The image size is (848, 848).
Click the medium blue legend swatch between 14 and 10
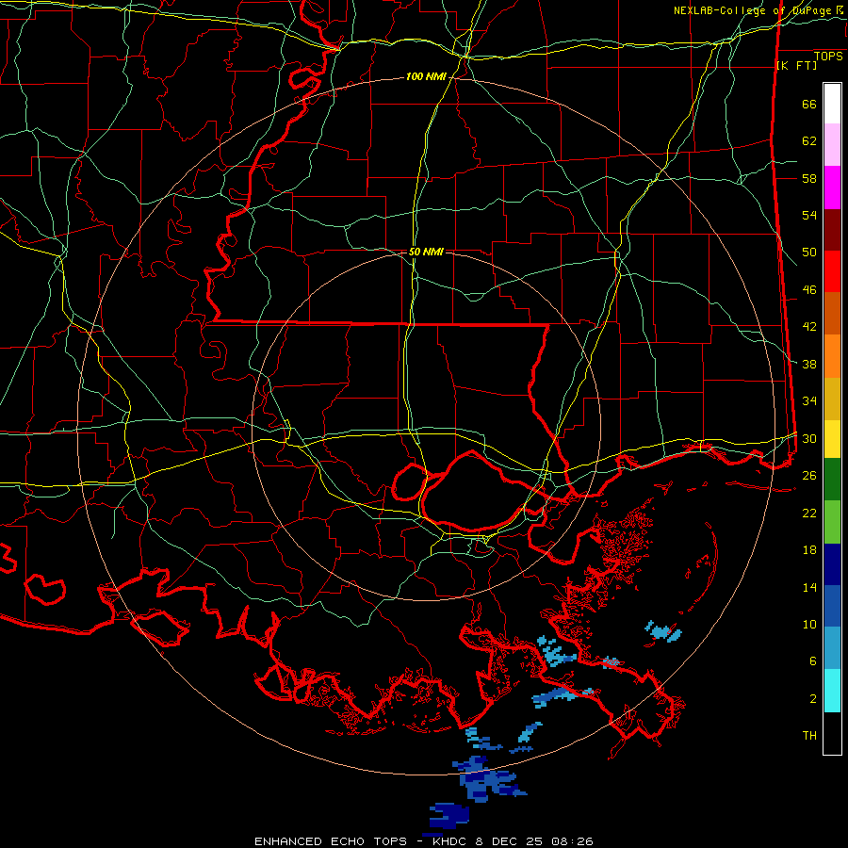pos(832,606)
